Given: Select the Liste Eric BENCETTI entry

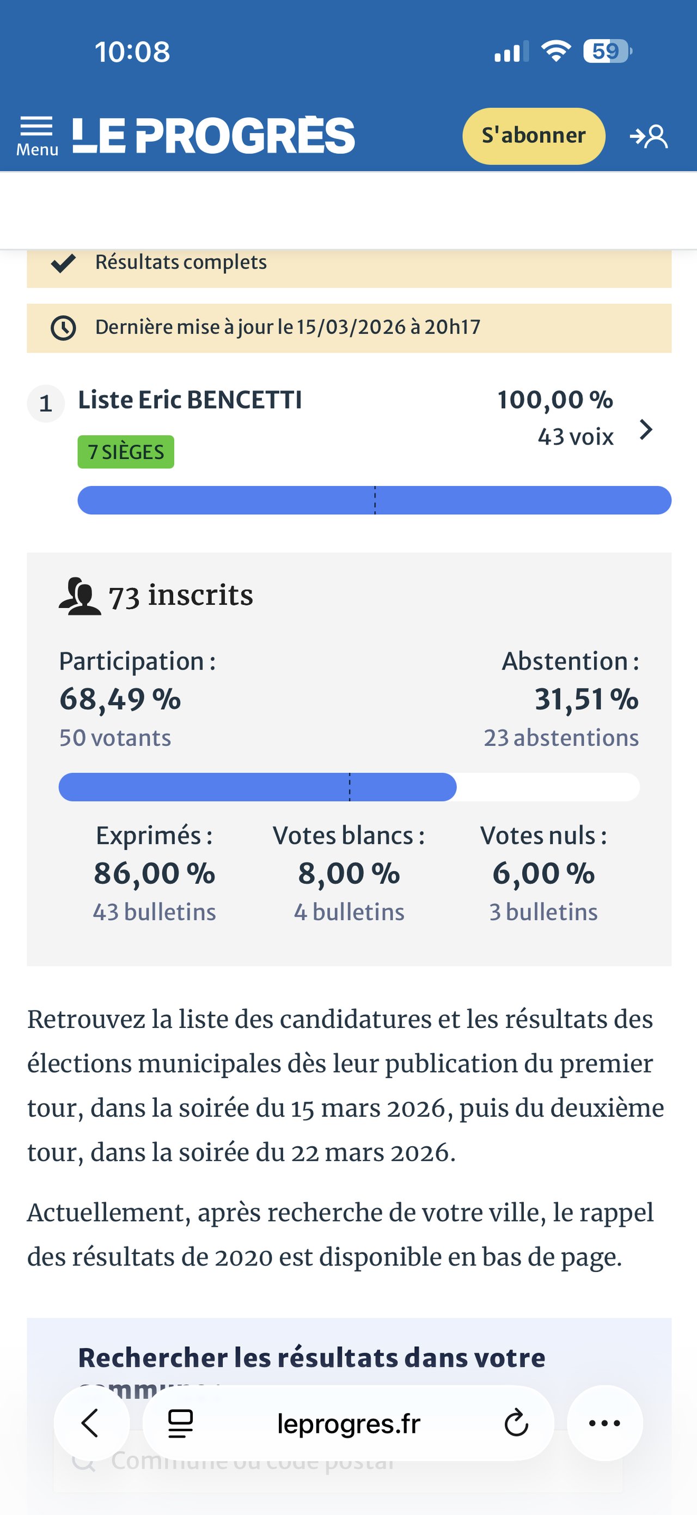Looking at the screenshot, I should [x=190, y=400].
